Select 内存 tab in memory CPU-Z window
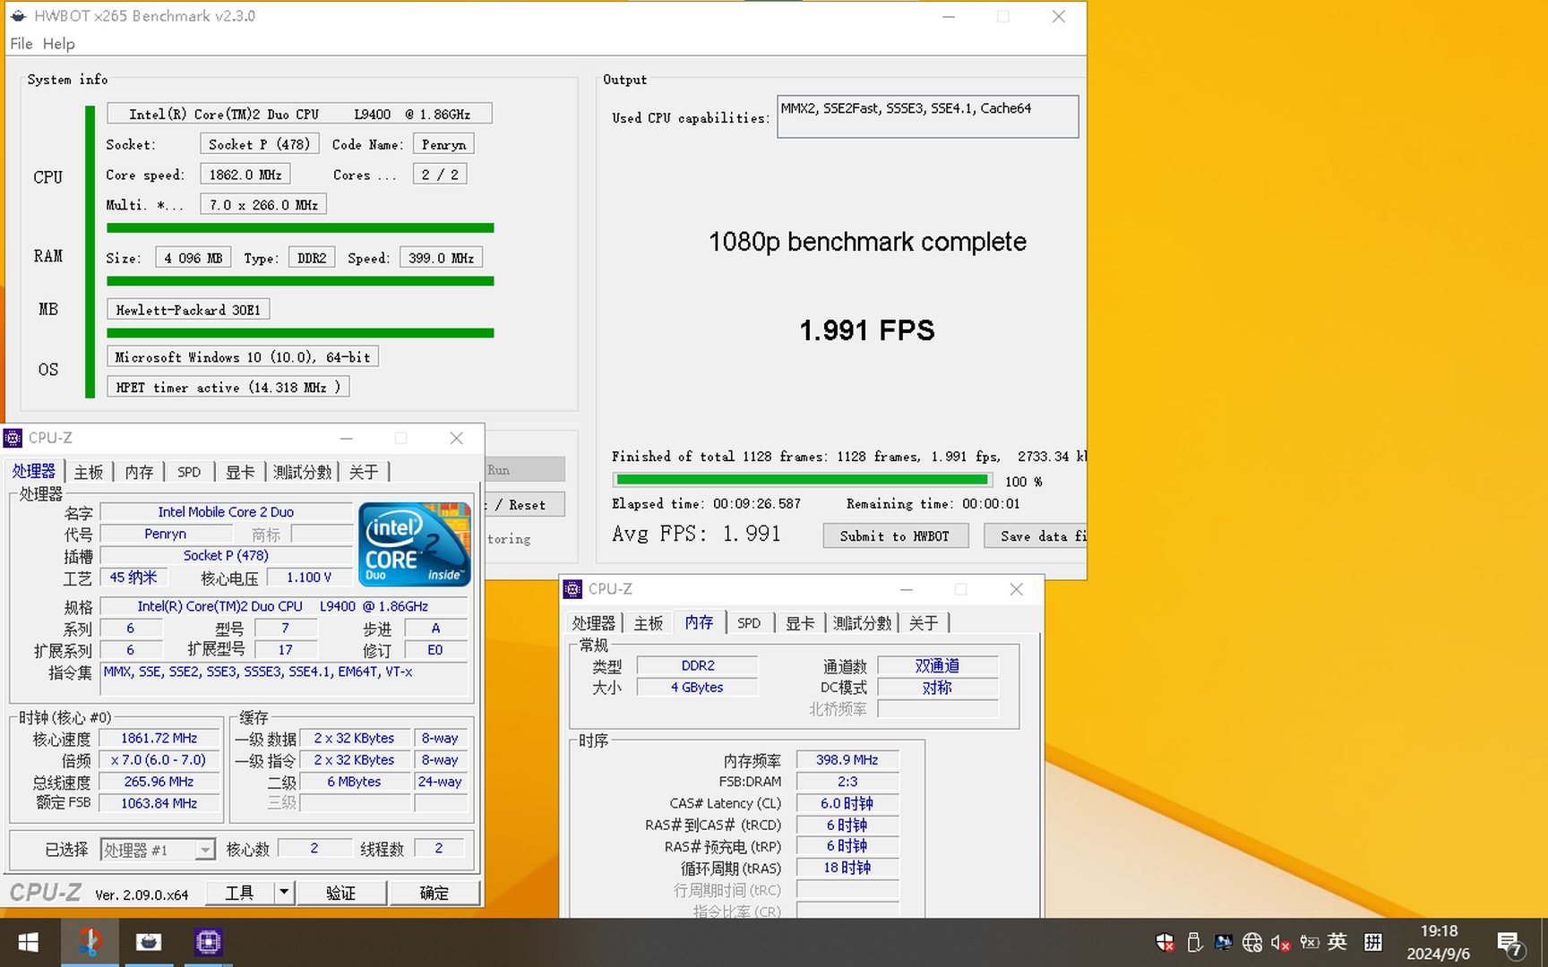The height and width of the screenshot is (967, 1548). 699,622
